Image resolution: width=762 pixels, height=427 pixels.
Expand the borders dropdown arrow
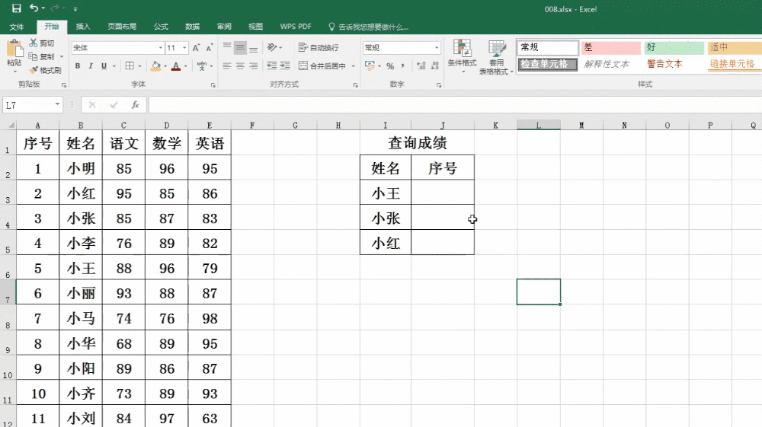pyautogui.click(x=140, y=66)
